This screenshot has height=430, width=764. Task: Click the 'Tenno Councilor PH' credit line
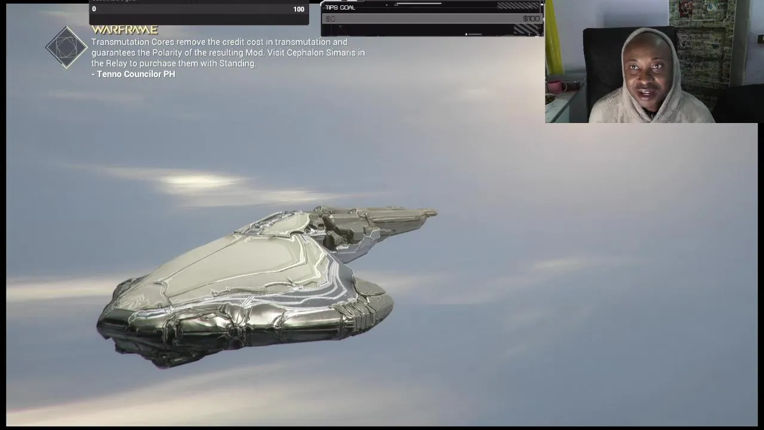point(133,74)
